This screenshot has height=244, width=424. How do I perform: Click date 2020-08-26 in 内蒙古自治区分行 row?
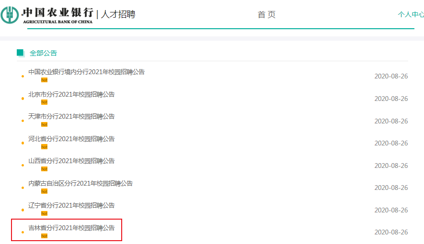tap(391, 188)
